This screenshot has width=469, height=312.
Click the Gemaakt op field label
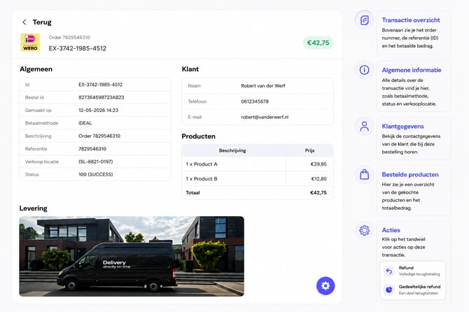coord(38,111)
